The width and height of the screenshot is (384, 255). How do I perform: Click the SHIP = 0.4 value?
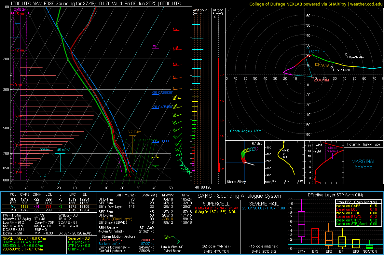click(x=76, y=249)
